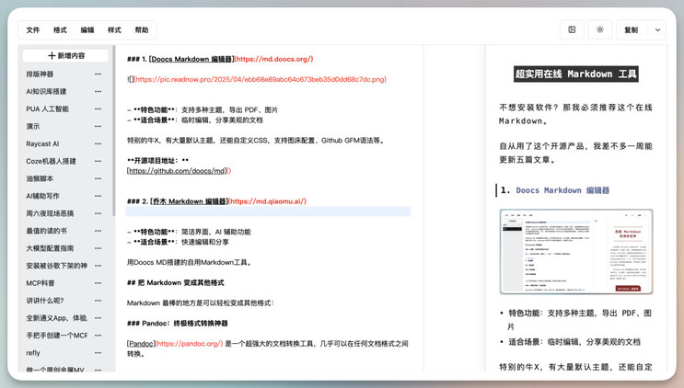Screen dimensions: 684x388
Task: Expand the dropdown arrow beside 复制
Action: 657,29
